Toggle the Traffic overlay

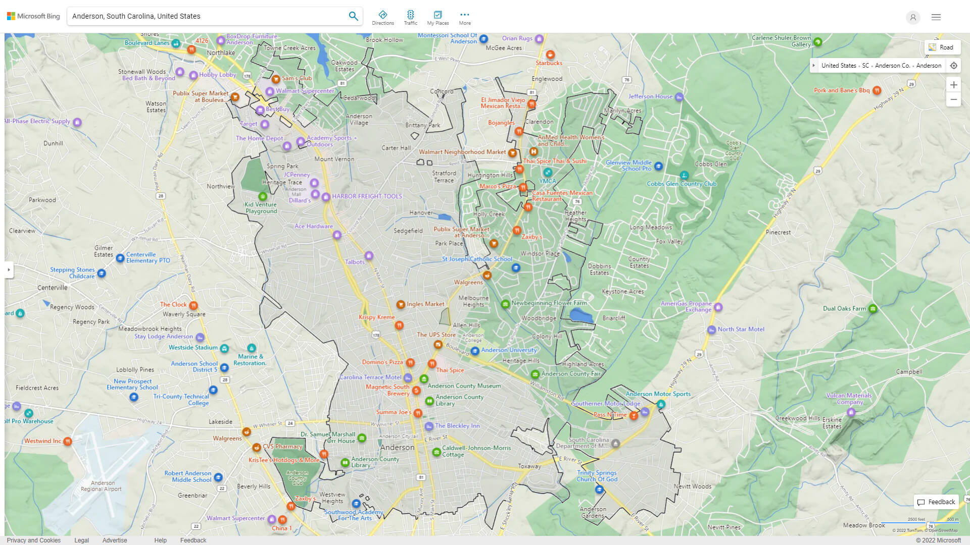410,16
